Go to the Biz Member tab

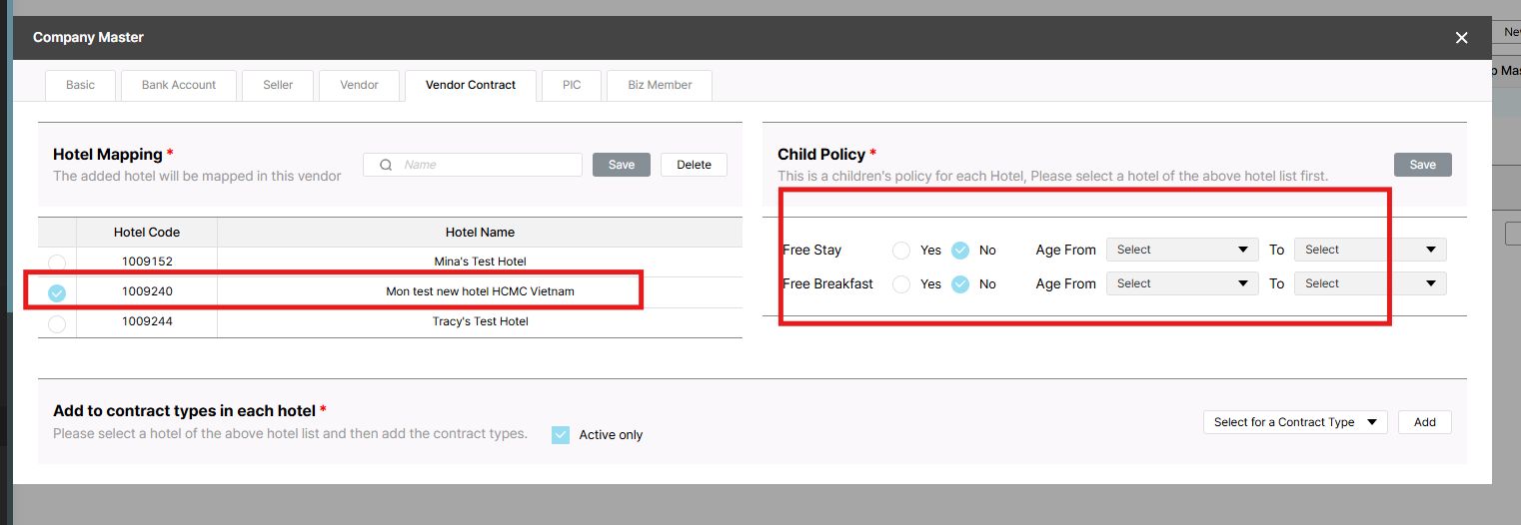(x=660, y=85)
